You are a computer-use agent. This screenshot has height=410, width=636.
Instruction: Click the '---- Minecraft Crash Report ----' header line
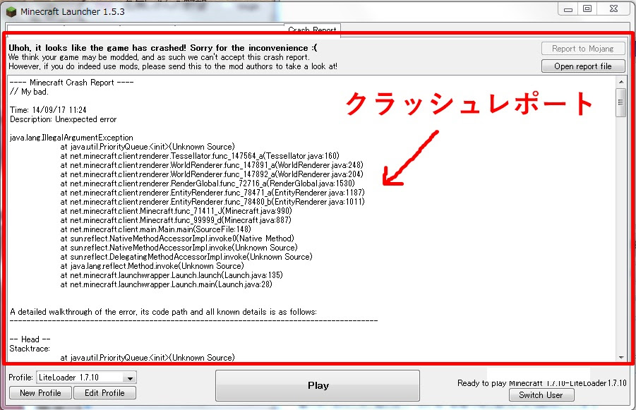tap(72, 83)
